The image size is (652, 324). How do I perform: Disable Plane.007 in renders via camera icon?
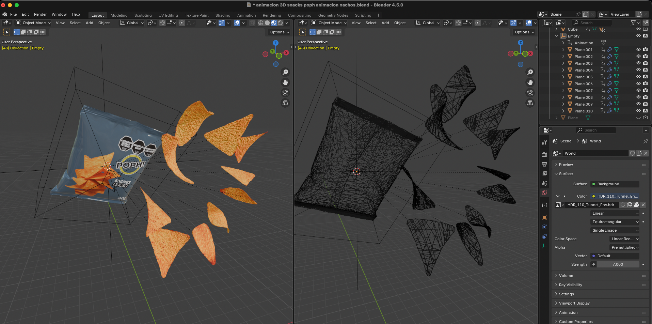[x=645, y=90]
